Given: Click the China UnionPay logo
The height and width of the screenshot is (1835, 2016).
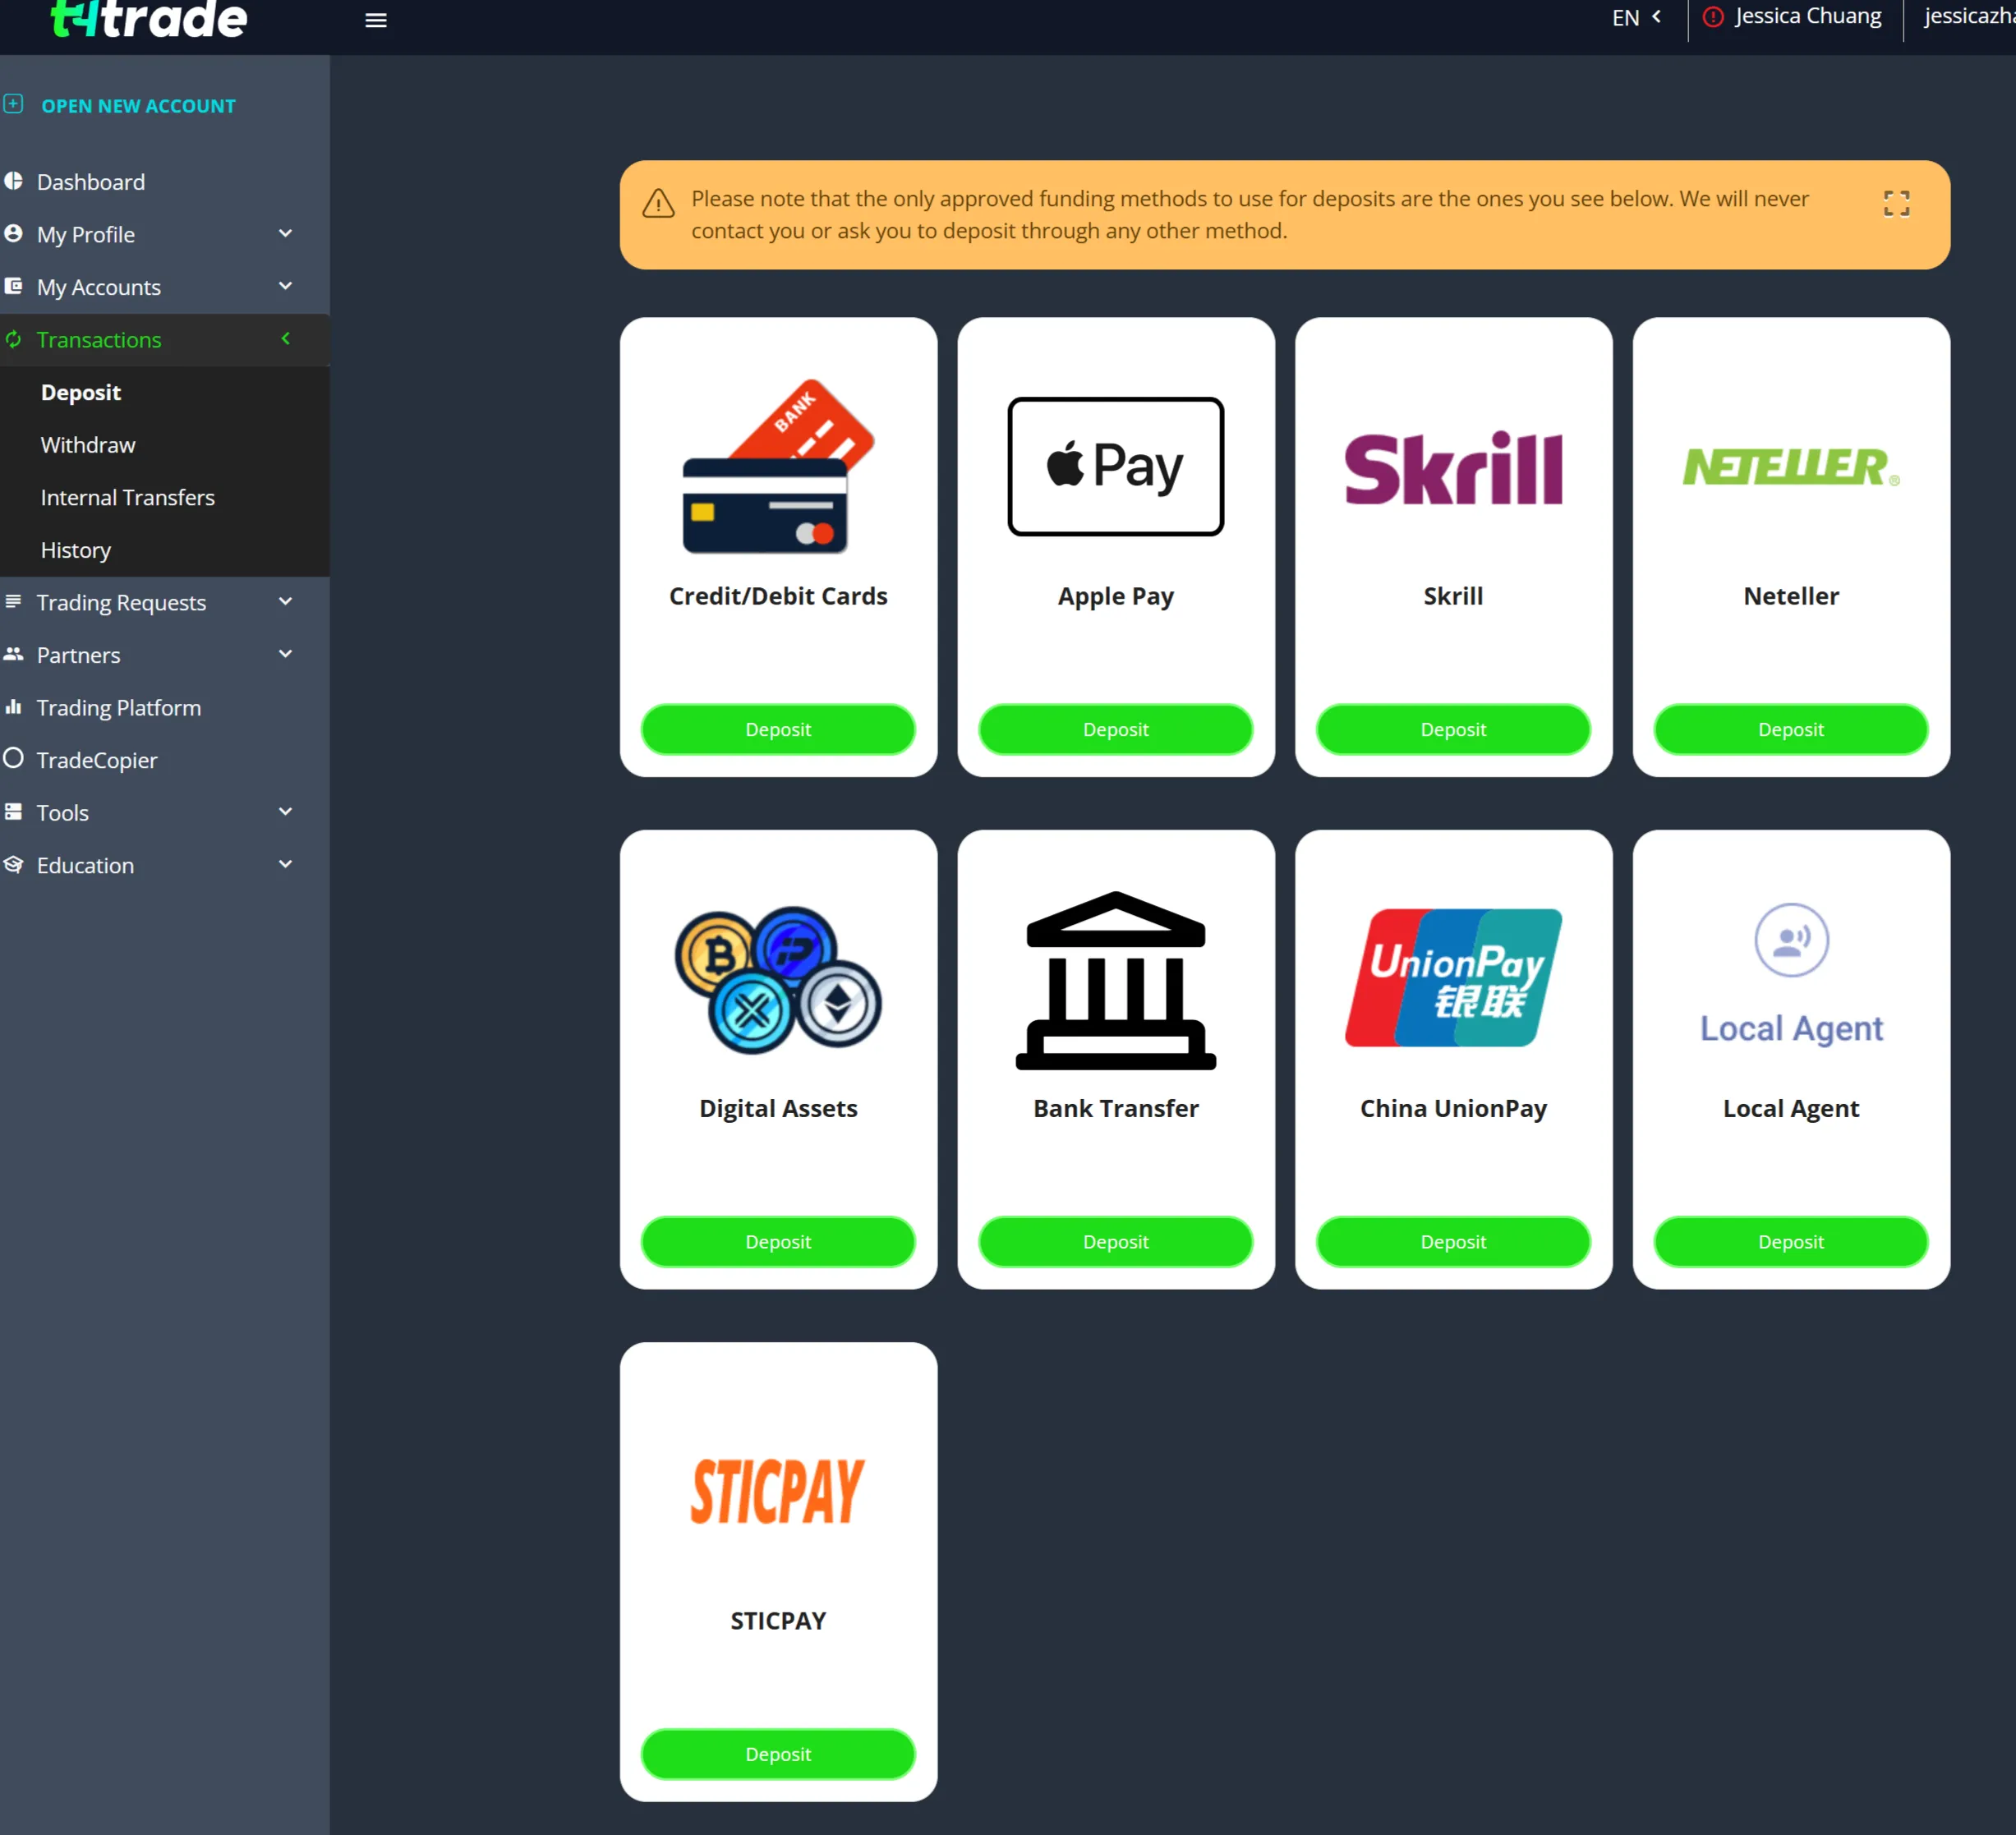Looking at the screenshot, I should pyautogui.click(x=1453, y=977).
